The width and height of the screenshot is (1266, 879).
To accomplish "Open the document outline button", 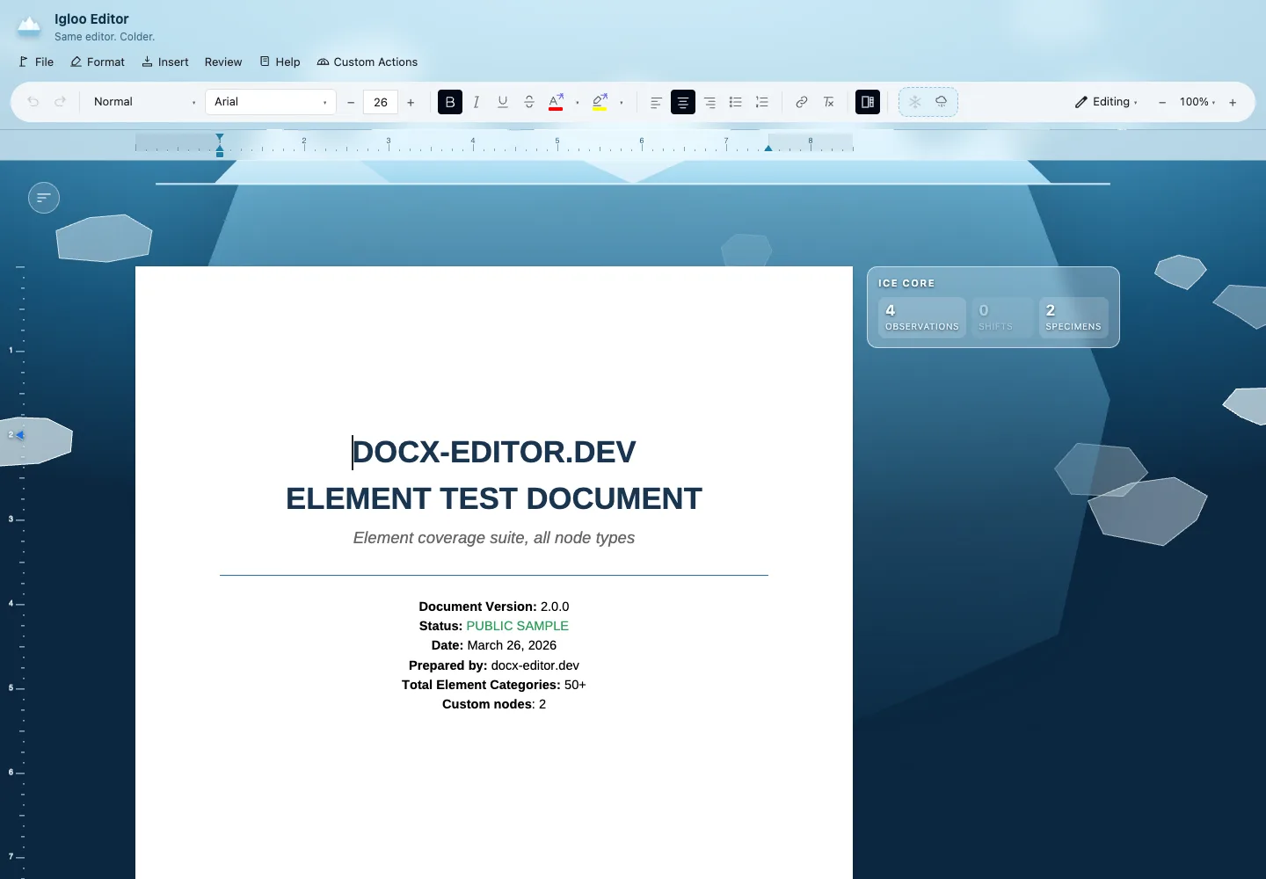I will pyautogui.click(x=44, y=198).
